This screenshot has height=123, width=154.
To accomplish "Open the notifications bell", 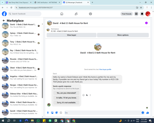I will (x=142, y=14).
